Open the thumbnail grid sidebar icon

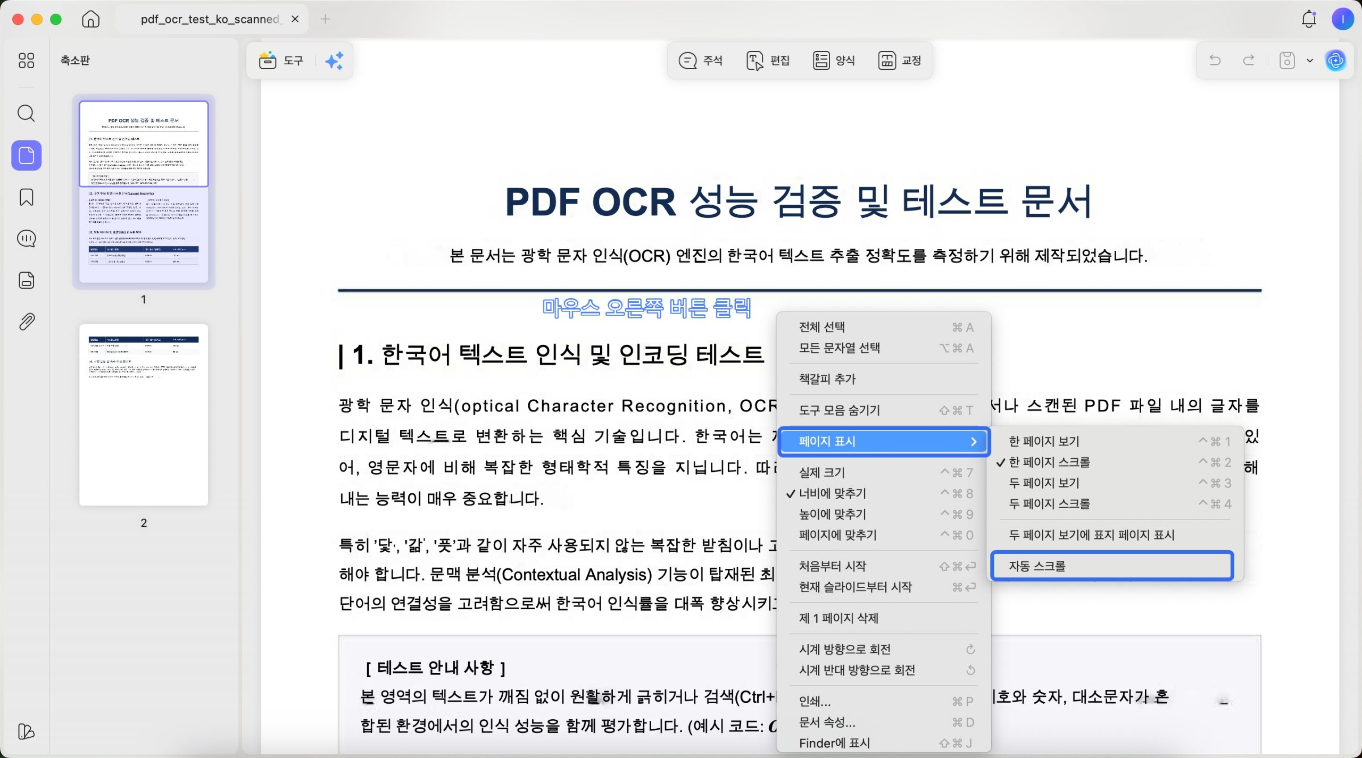(x=26, y=60)
